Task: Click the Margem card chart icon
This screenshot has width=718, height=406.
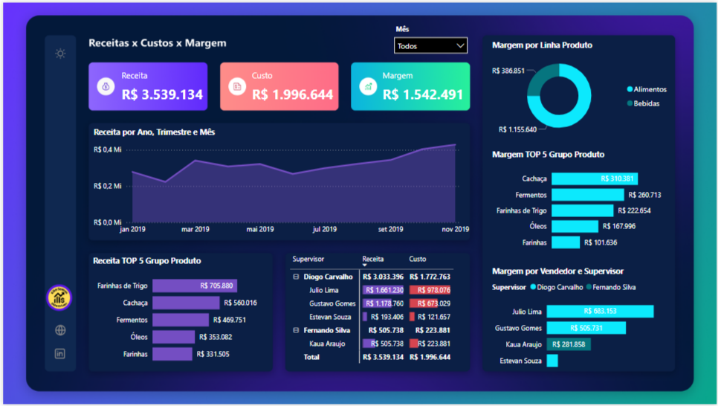Action: pyautogui.click(x=368, y=86)
